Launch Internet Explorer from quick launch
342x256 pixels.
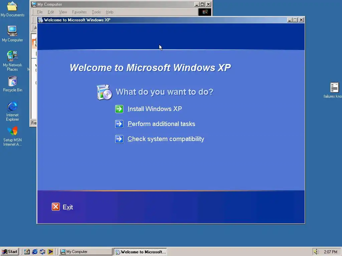click(35, 252)
